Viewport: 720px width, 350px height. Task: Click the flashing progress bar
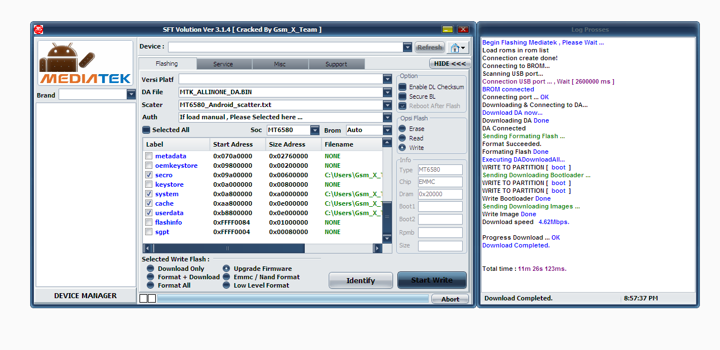292,299
